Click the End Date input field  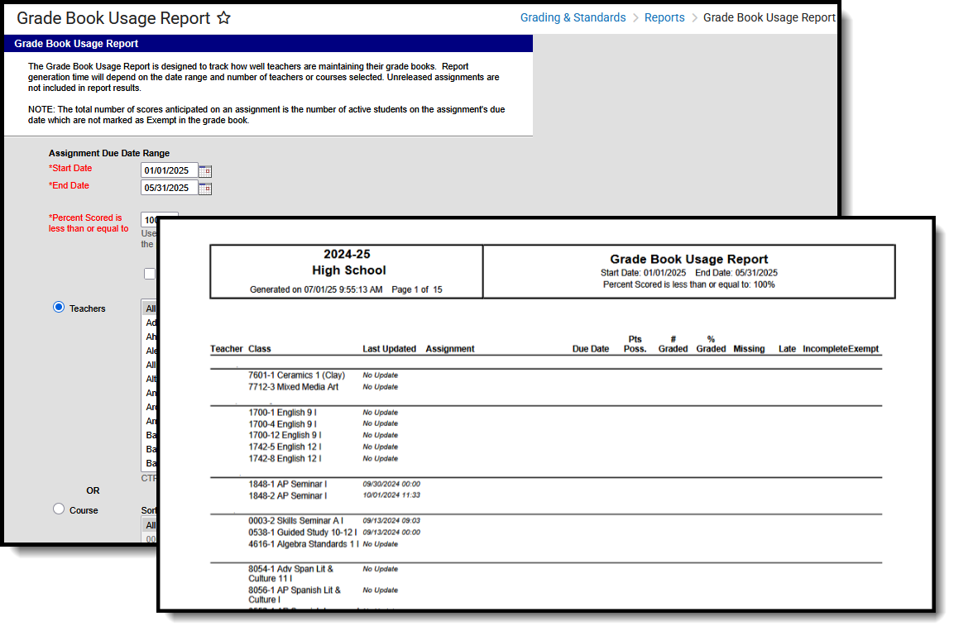coord(169,188)
